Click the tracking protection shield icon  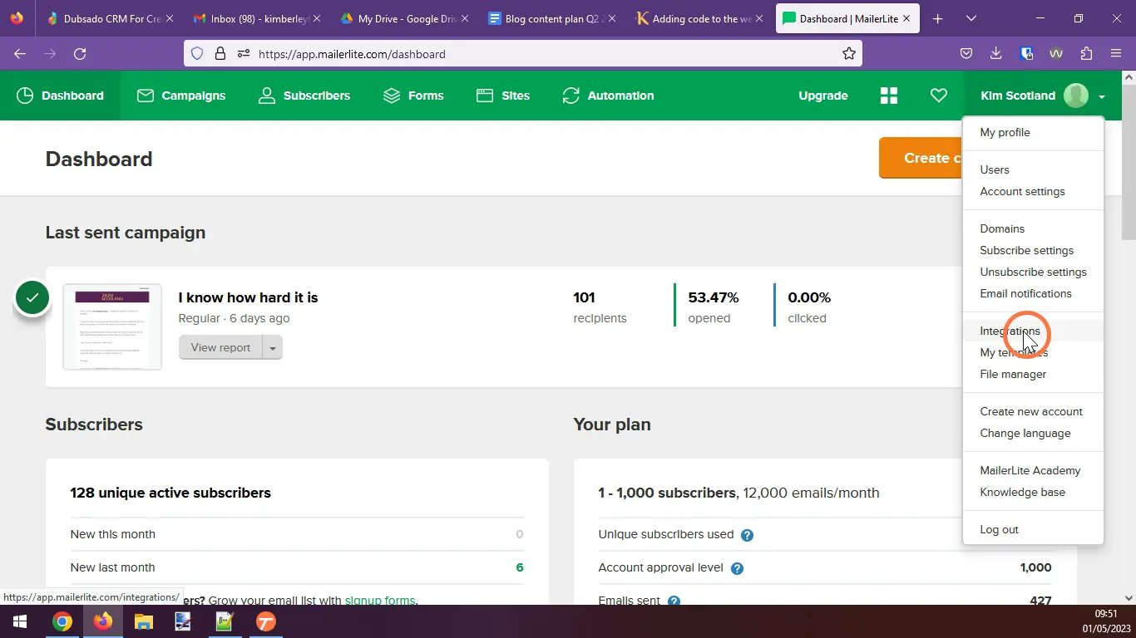click(197, 53)
